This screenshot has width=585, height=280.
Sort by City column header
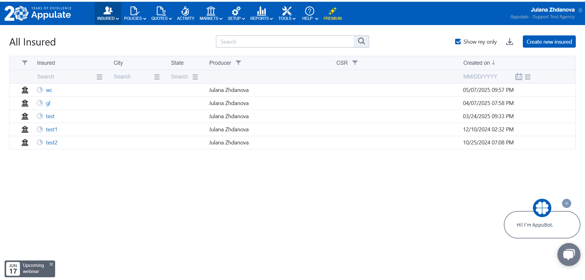[118, 63]
